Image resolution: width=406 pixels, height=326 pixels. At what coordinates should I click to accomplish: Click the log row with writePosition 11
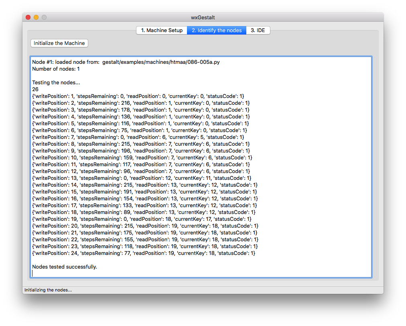click(x=141, y=165)
